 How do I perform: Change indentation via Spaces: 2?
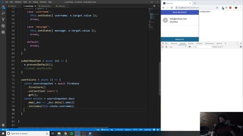[128, 130]
